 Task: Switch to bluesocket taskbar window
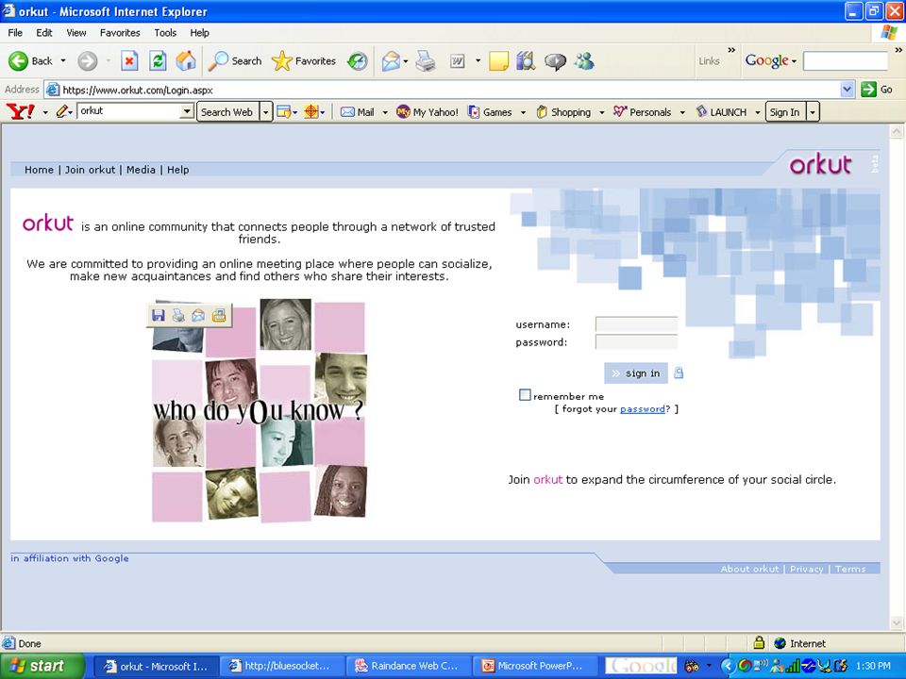[x=282, y=666]
